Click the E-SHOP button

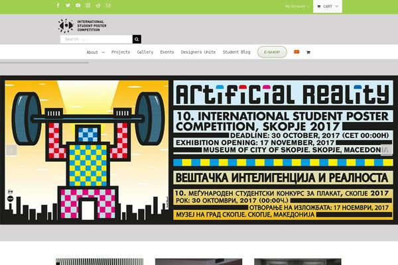coord(272,52)
